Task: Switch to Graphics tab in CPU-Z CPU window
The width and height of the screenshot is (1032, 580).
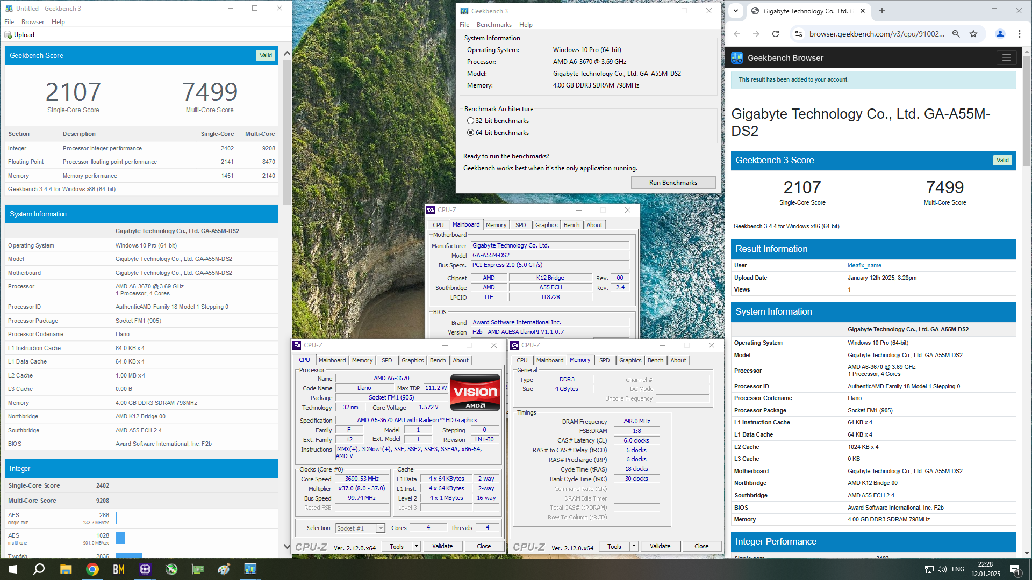Action: tap(413, 360)
